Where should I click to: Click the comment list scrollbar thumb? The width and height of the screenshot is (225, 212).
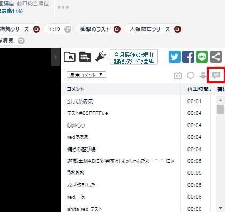coord(221,109)
